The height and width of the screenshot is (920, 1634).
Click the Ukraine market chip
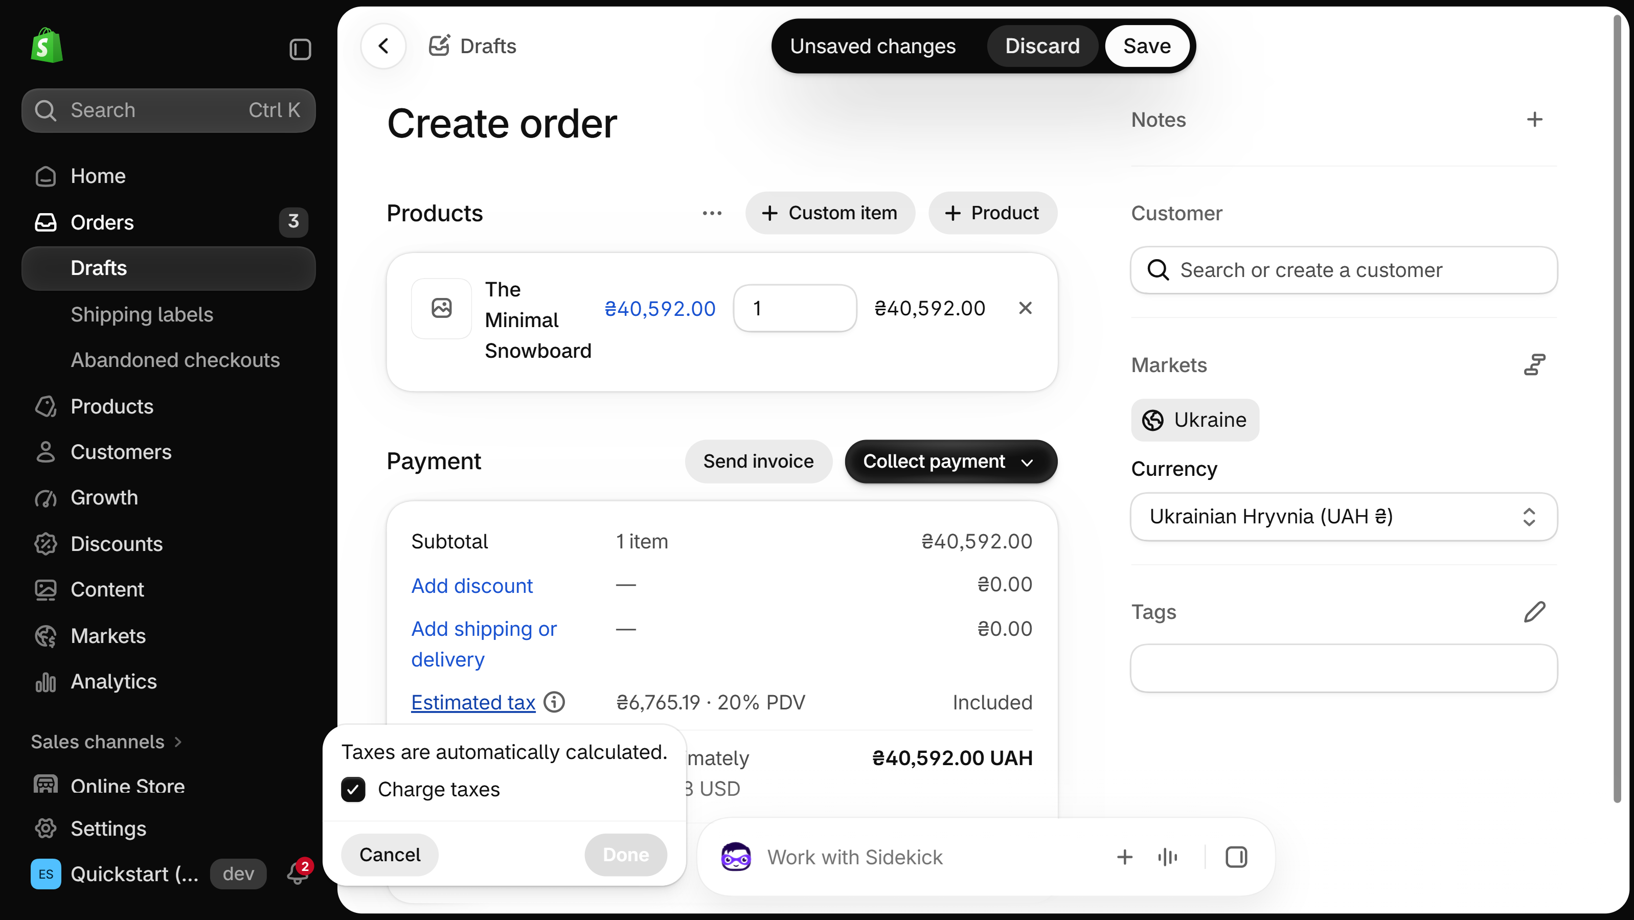[x=1195, y=420]
